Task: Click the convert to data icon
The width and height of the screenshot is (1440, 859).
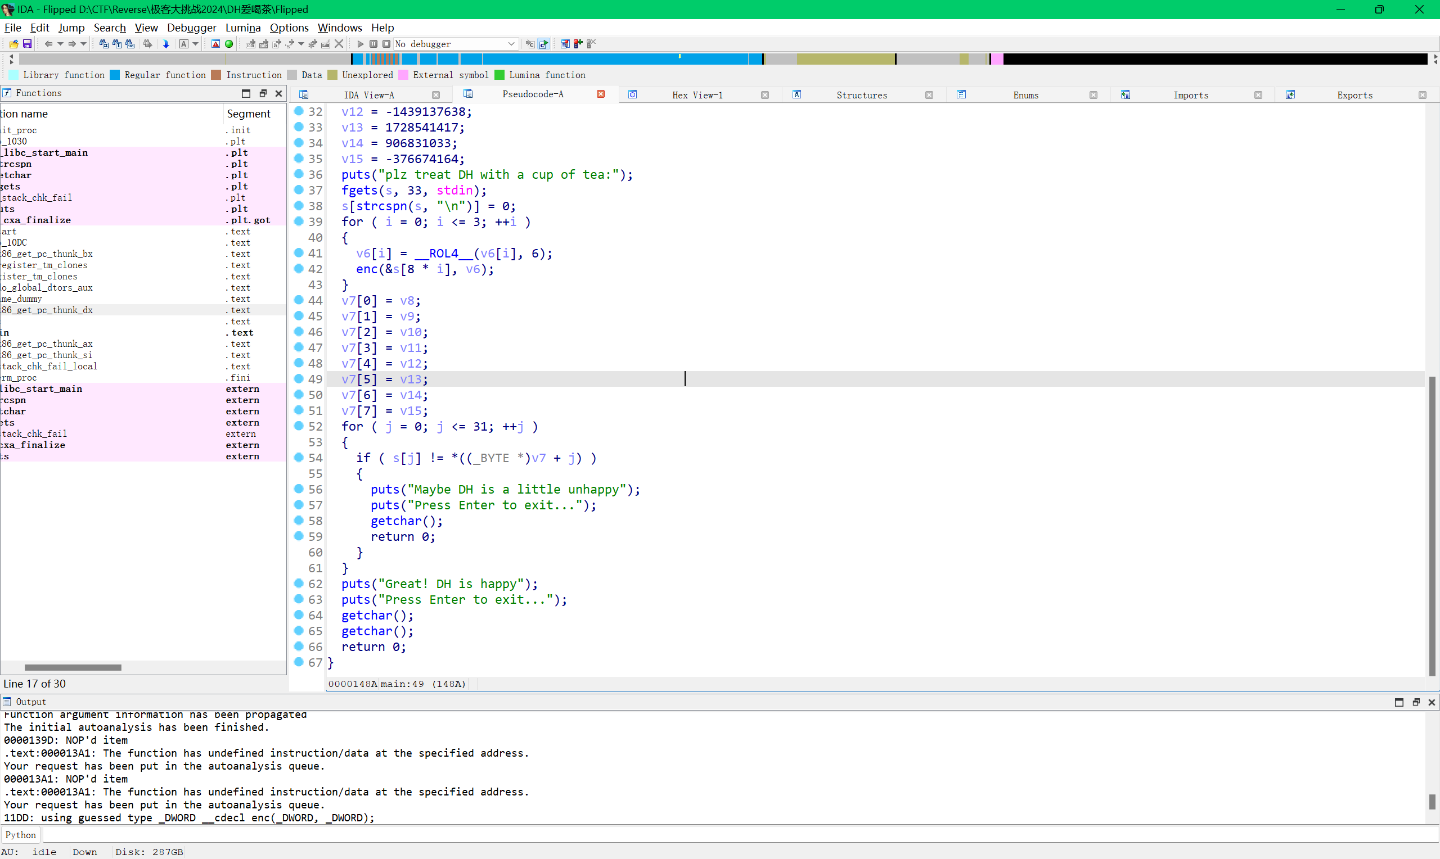Action: 263,44
